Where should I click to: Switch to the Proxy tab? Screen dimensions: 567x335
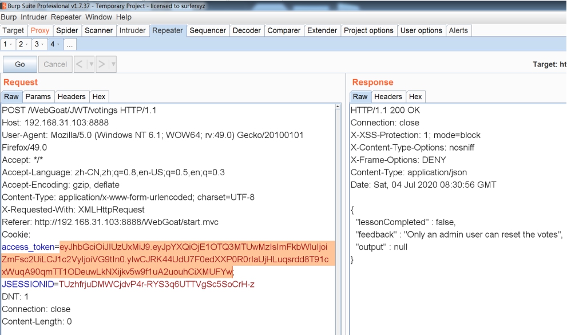[x=40, y=30]
